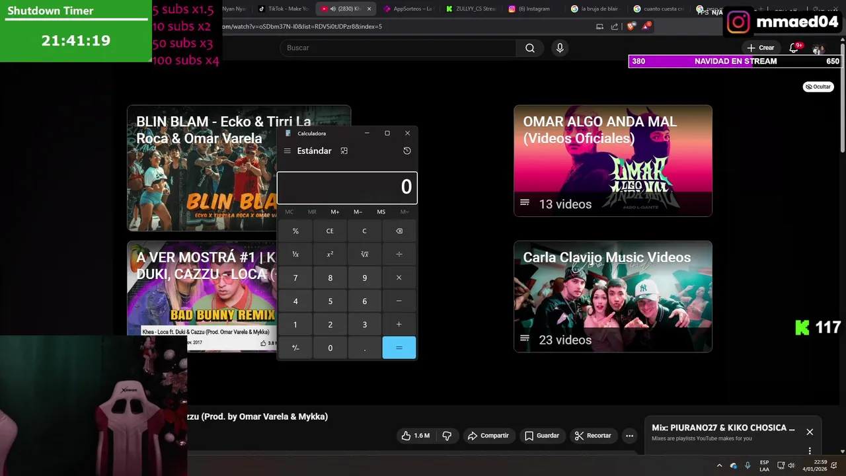The height and width of the screenshot is (476, 846).
Task: Switch to the la bruja de blair tab
Action: (595, 9)
